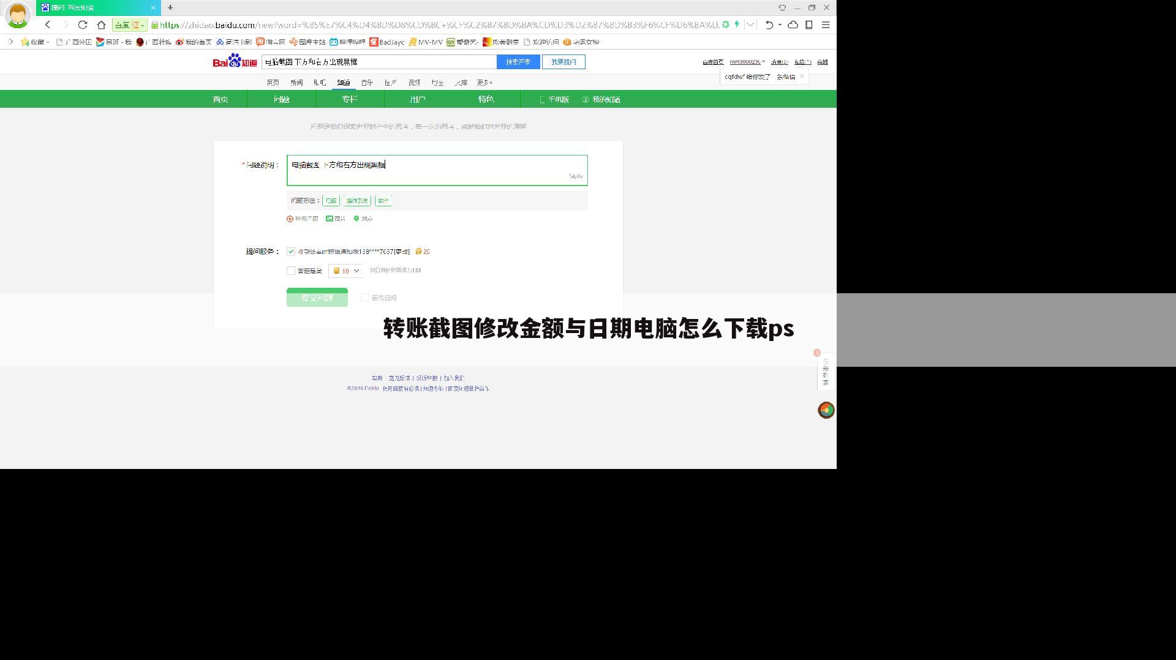Click the user avatar in browser corner
Image resolution: width=1176 pixels, height=660 pixels.
point(17,15)
